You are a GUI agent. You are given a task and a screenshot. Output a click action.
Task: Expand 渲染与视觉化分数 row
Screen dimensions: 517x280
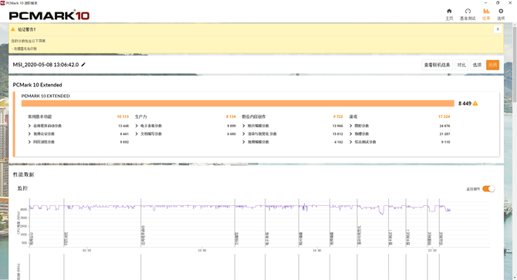point(244,133)
